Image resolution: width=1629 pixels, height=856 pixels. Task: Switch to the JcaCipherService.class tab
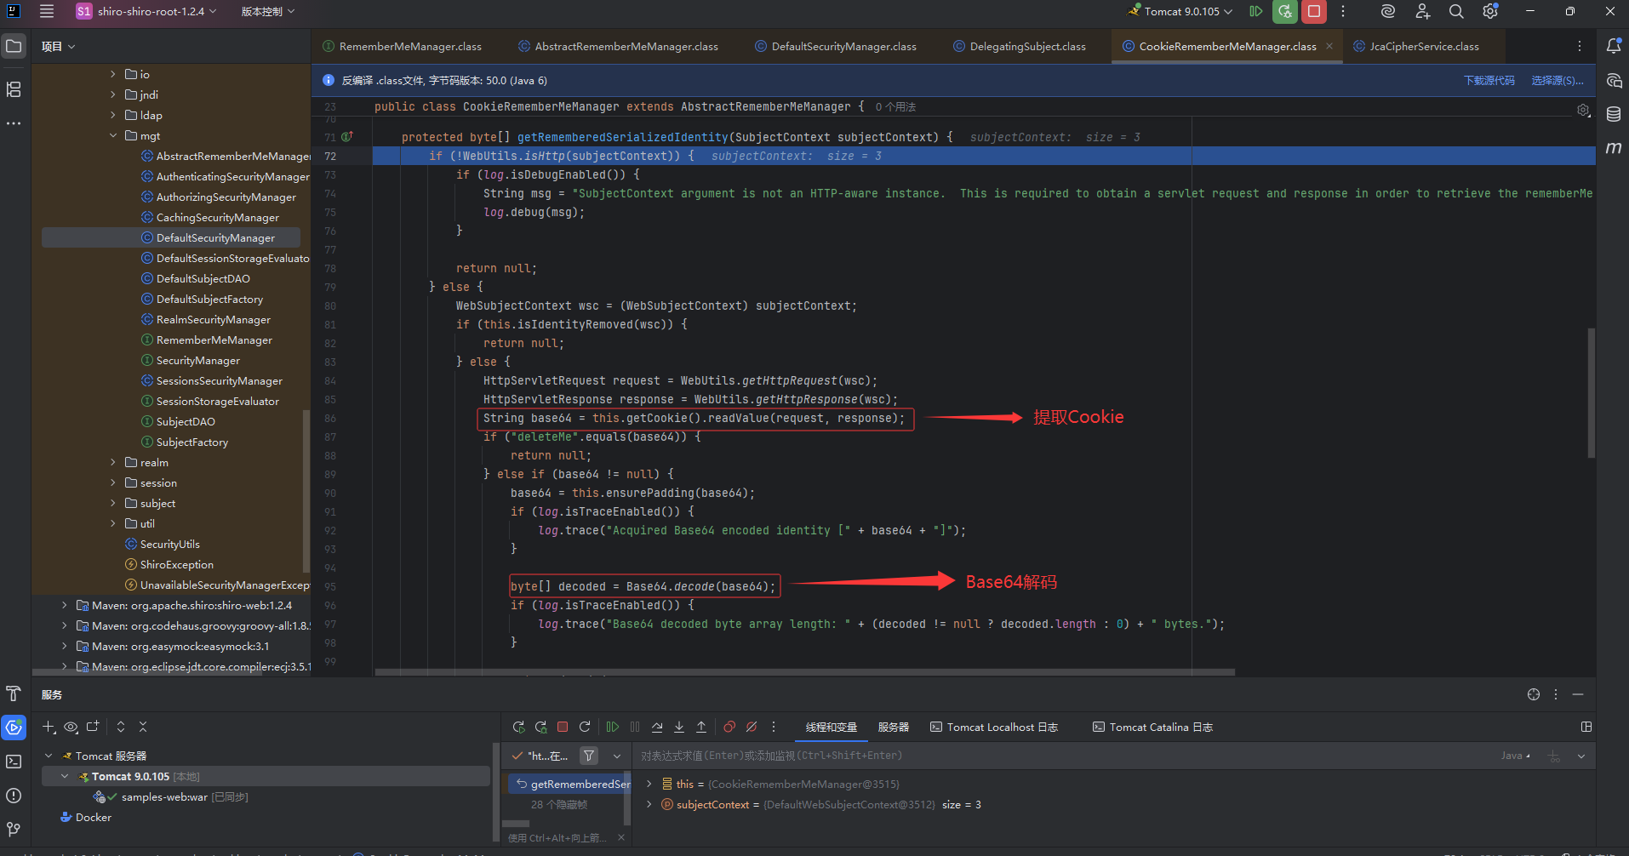(1423, 47)
